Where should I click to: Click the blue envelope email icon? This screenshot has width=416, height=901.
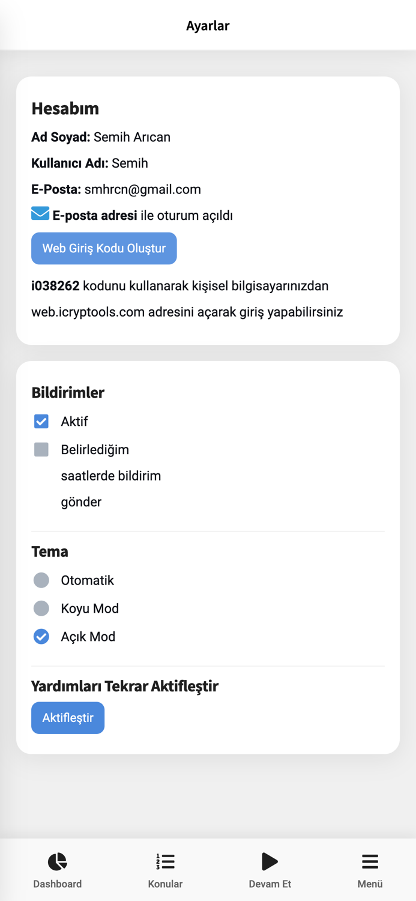[x=40, y=213]
